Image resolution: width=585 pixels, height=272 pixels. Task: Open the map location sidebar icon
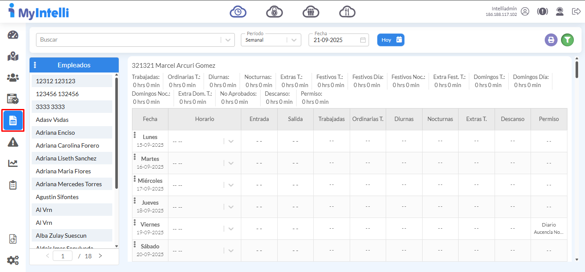point(13,56)
